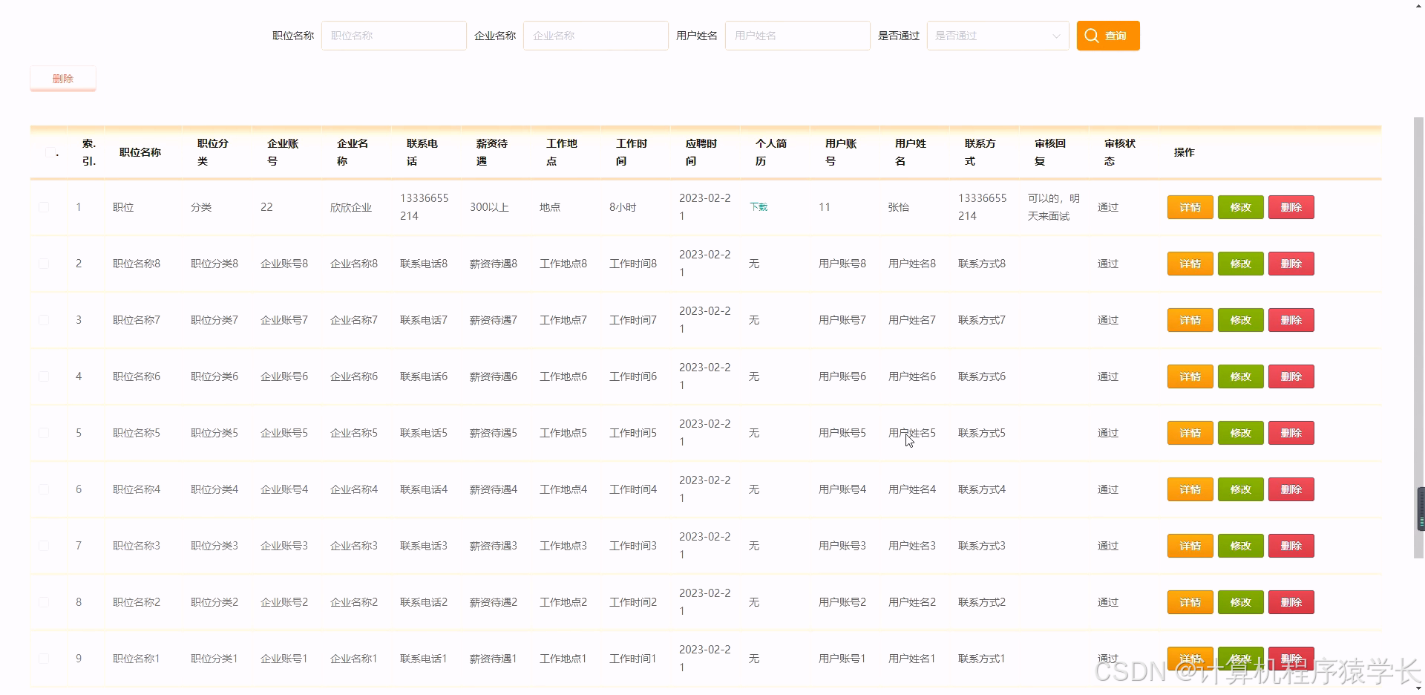
Task: Click the 职位名称 column header
Action: pyautogui.click(x=140, y=152)
